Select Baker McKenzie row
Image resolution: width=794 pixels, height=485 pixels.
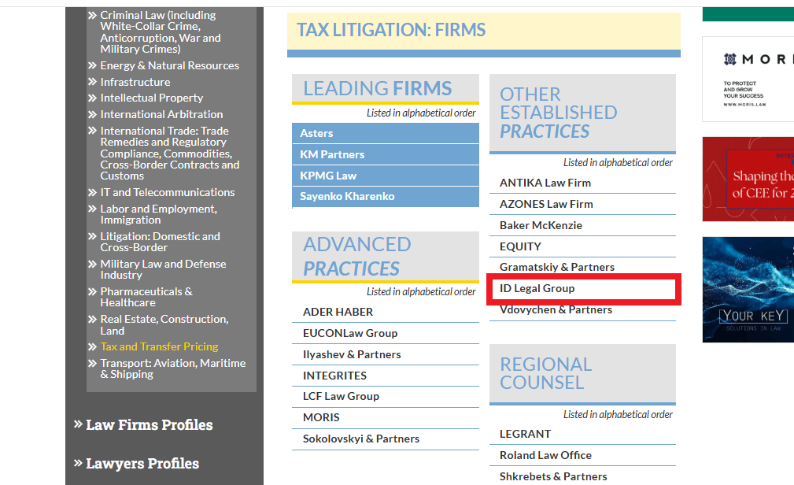tap(582, 225)
